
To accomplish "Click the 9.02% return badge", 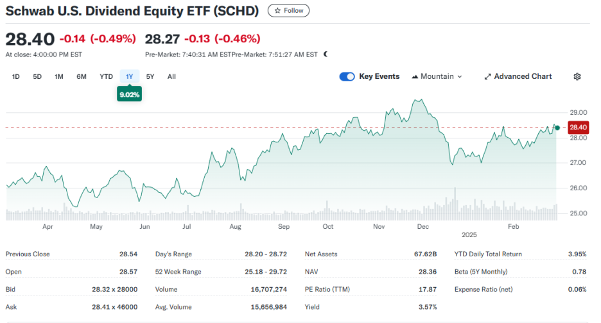I will click(130, 94).
